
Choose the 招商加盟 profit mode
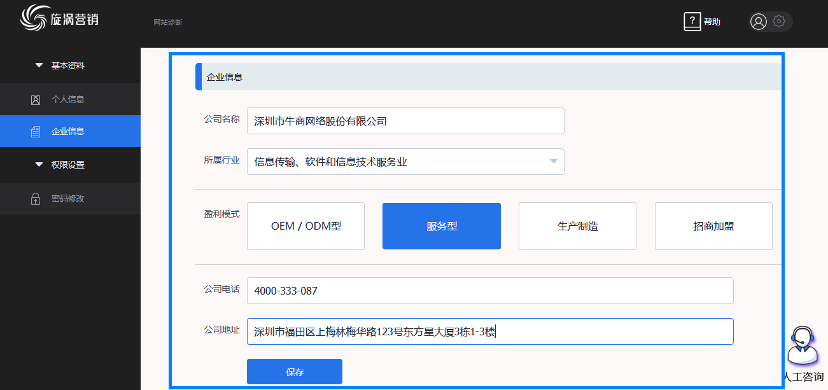tap(713, 226)
